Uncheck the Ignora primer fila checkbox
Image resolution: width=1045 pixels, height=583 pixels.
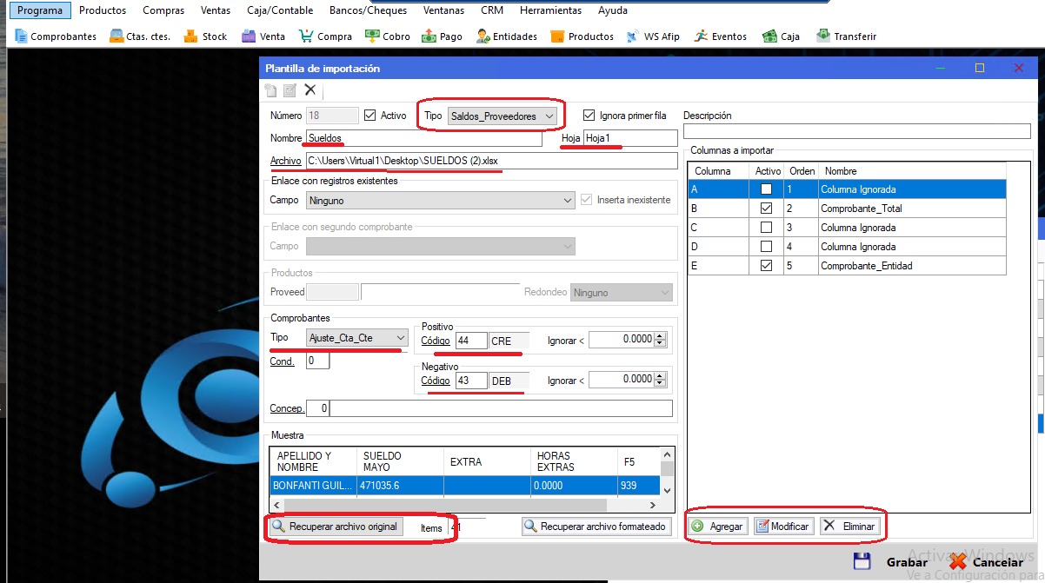(589, 116)
